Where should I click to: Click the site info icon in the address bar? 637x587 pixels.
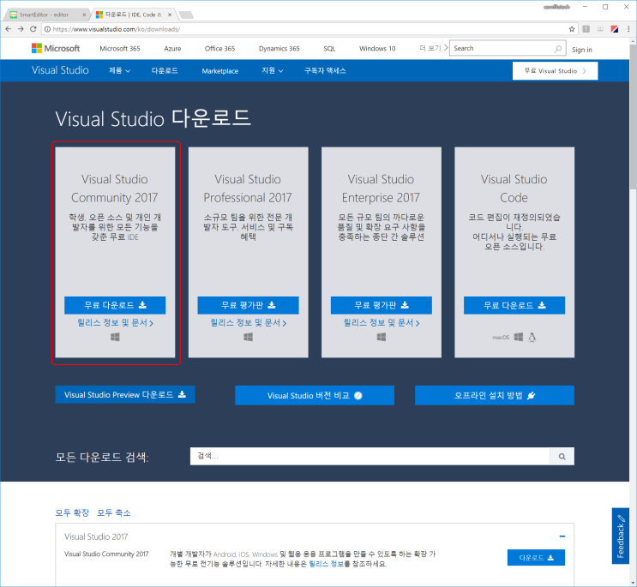point(47,29)
